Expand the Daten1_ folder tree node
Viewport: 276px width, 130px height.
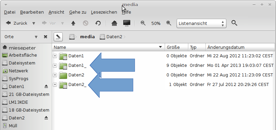55,66
